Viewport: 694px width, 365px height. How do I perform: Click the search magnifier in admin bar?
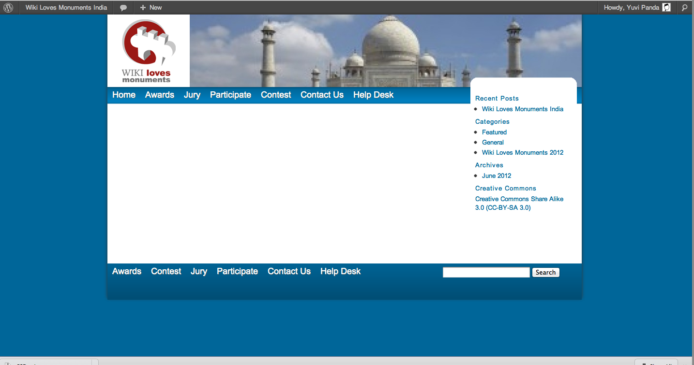pyautogui.click(x=684, y=7)
